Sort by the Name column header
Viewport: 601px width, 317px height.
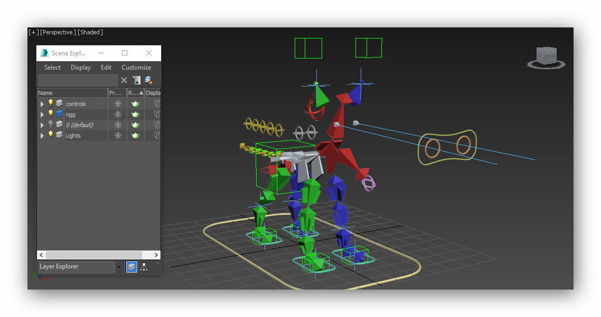[72, 93]
